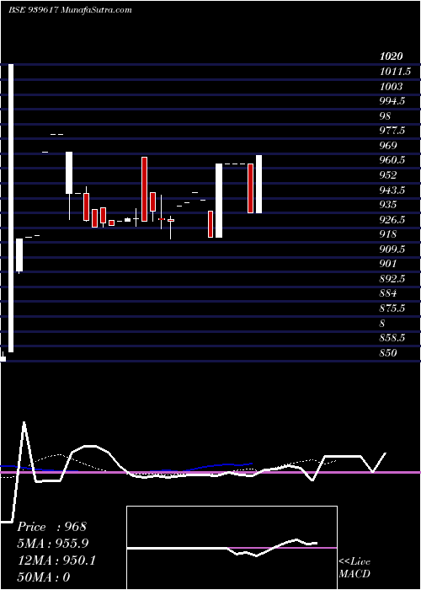Screen dimensions: 421x590
Task: Click the 901 price axis label
Action: click(x=388, y=264)
